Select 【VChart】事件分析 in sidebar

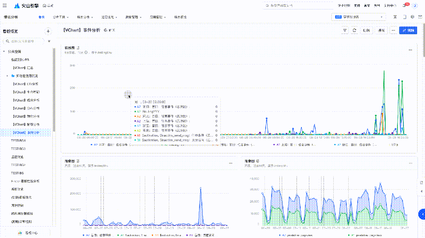(x=26, y=133)
